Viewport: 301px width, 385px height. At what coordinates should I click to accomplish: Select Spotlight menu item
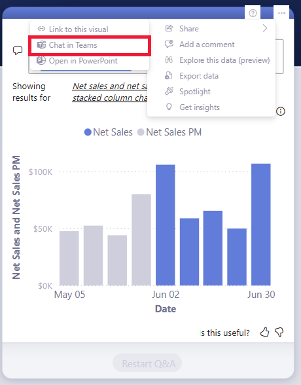211,92
